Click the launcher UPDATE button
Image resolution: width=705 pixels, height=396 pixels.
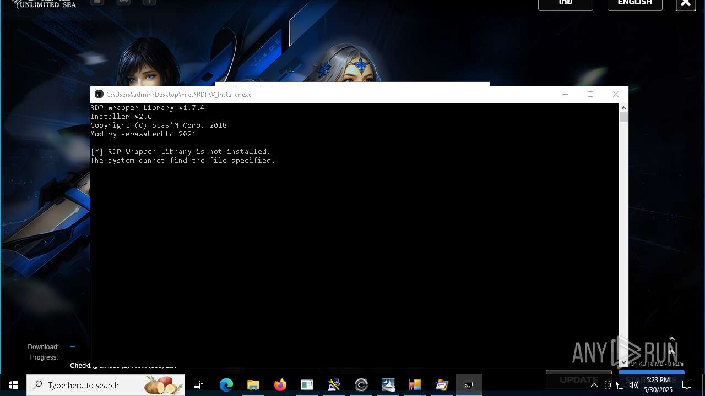click(x=578, y=380)
